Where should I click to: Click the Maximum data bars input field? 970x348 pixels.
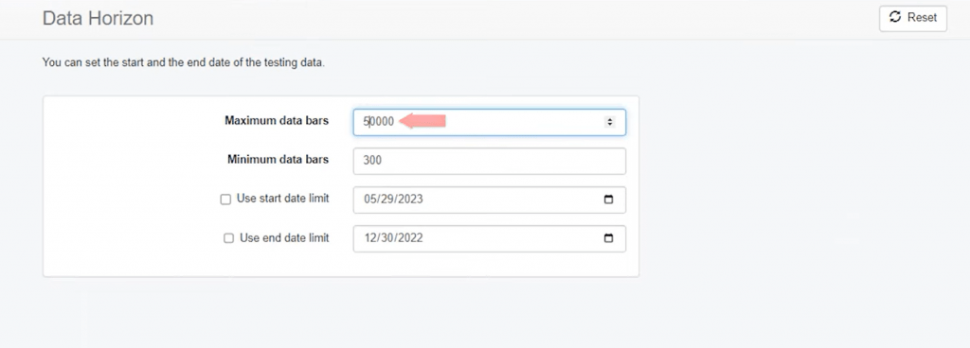(x=490, y=122)
